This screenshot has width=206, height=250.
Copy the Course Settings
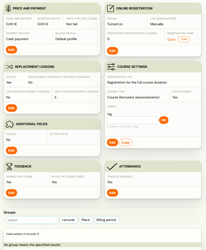(126, 143)
